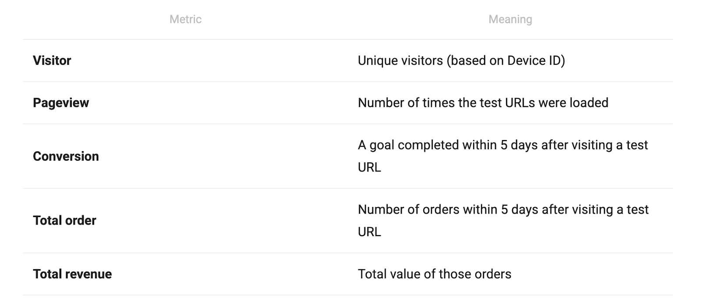Click the Metric column header
Screen dimensions: 701x302
point(185,19)
